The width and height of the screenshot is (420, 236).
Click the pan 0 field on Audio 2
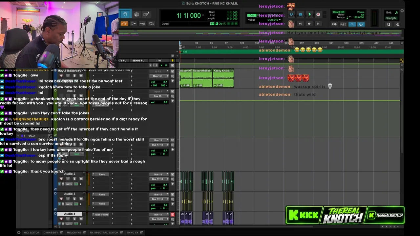[159, 188]
